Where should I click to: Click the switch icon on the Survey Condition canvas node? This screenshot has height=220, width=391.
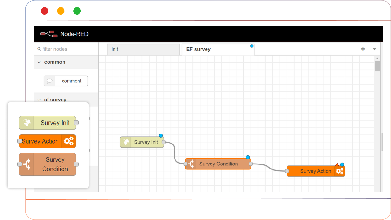coord(191,164)
